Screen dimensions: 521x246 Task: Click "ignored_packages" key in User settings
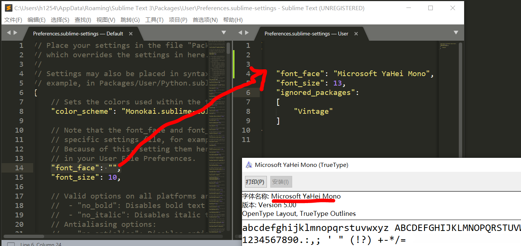(316, 92)
